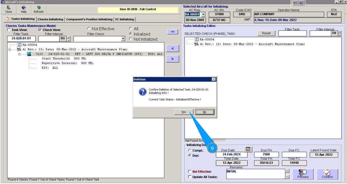
Task: Click left Filter Interval stepper arrows
Action: 69,39
